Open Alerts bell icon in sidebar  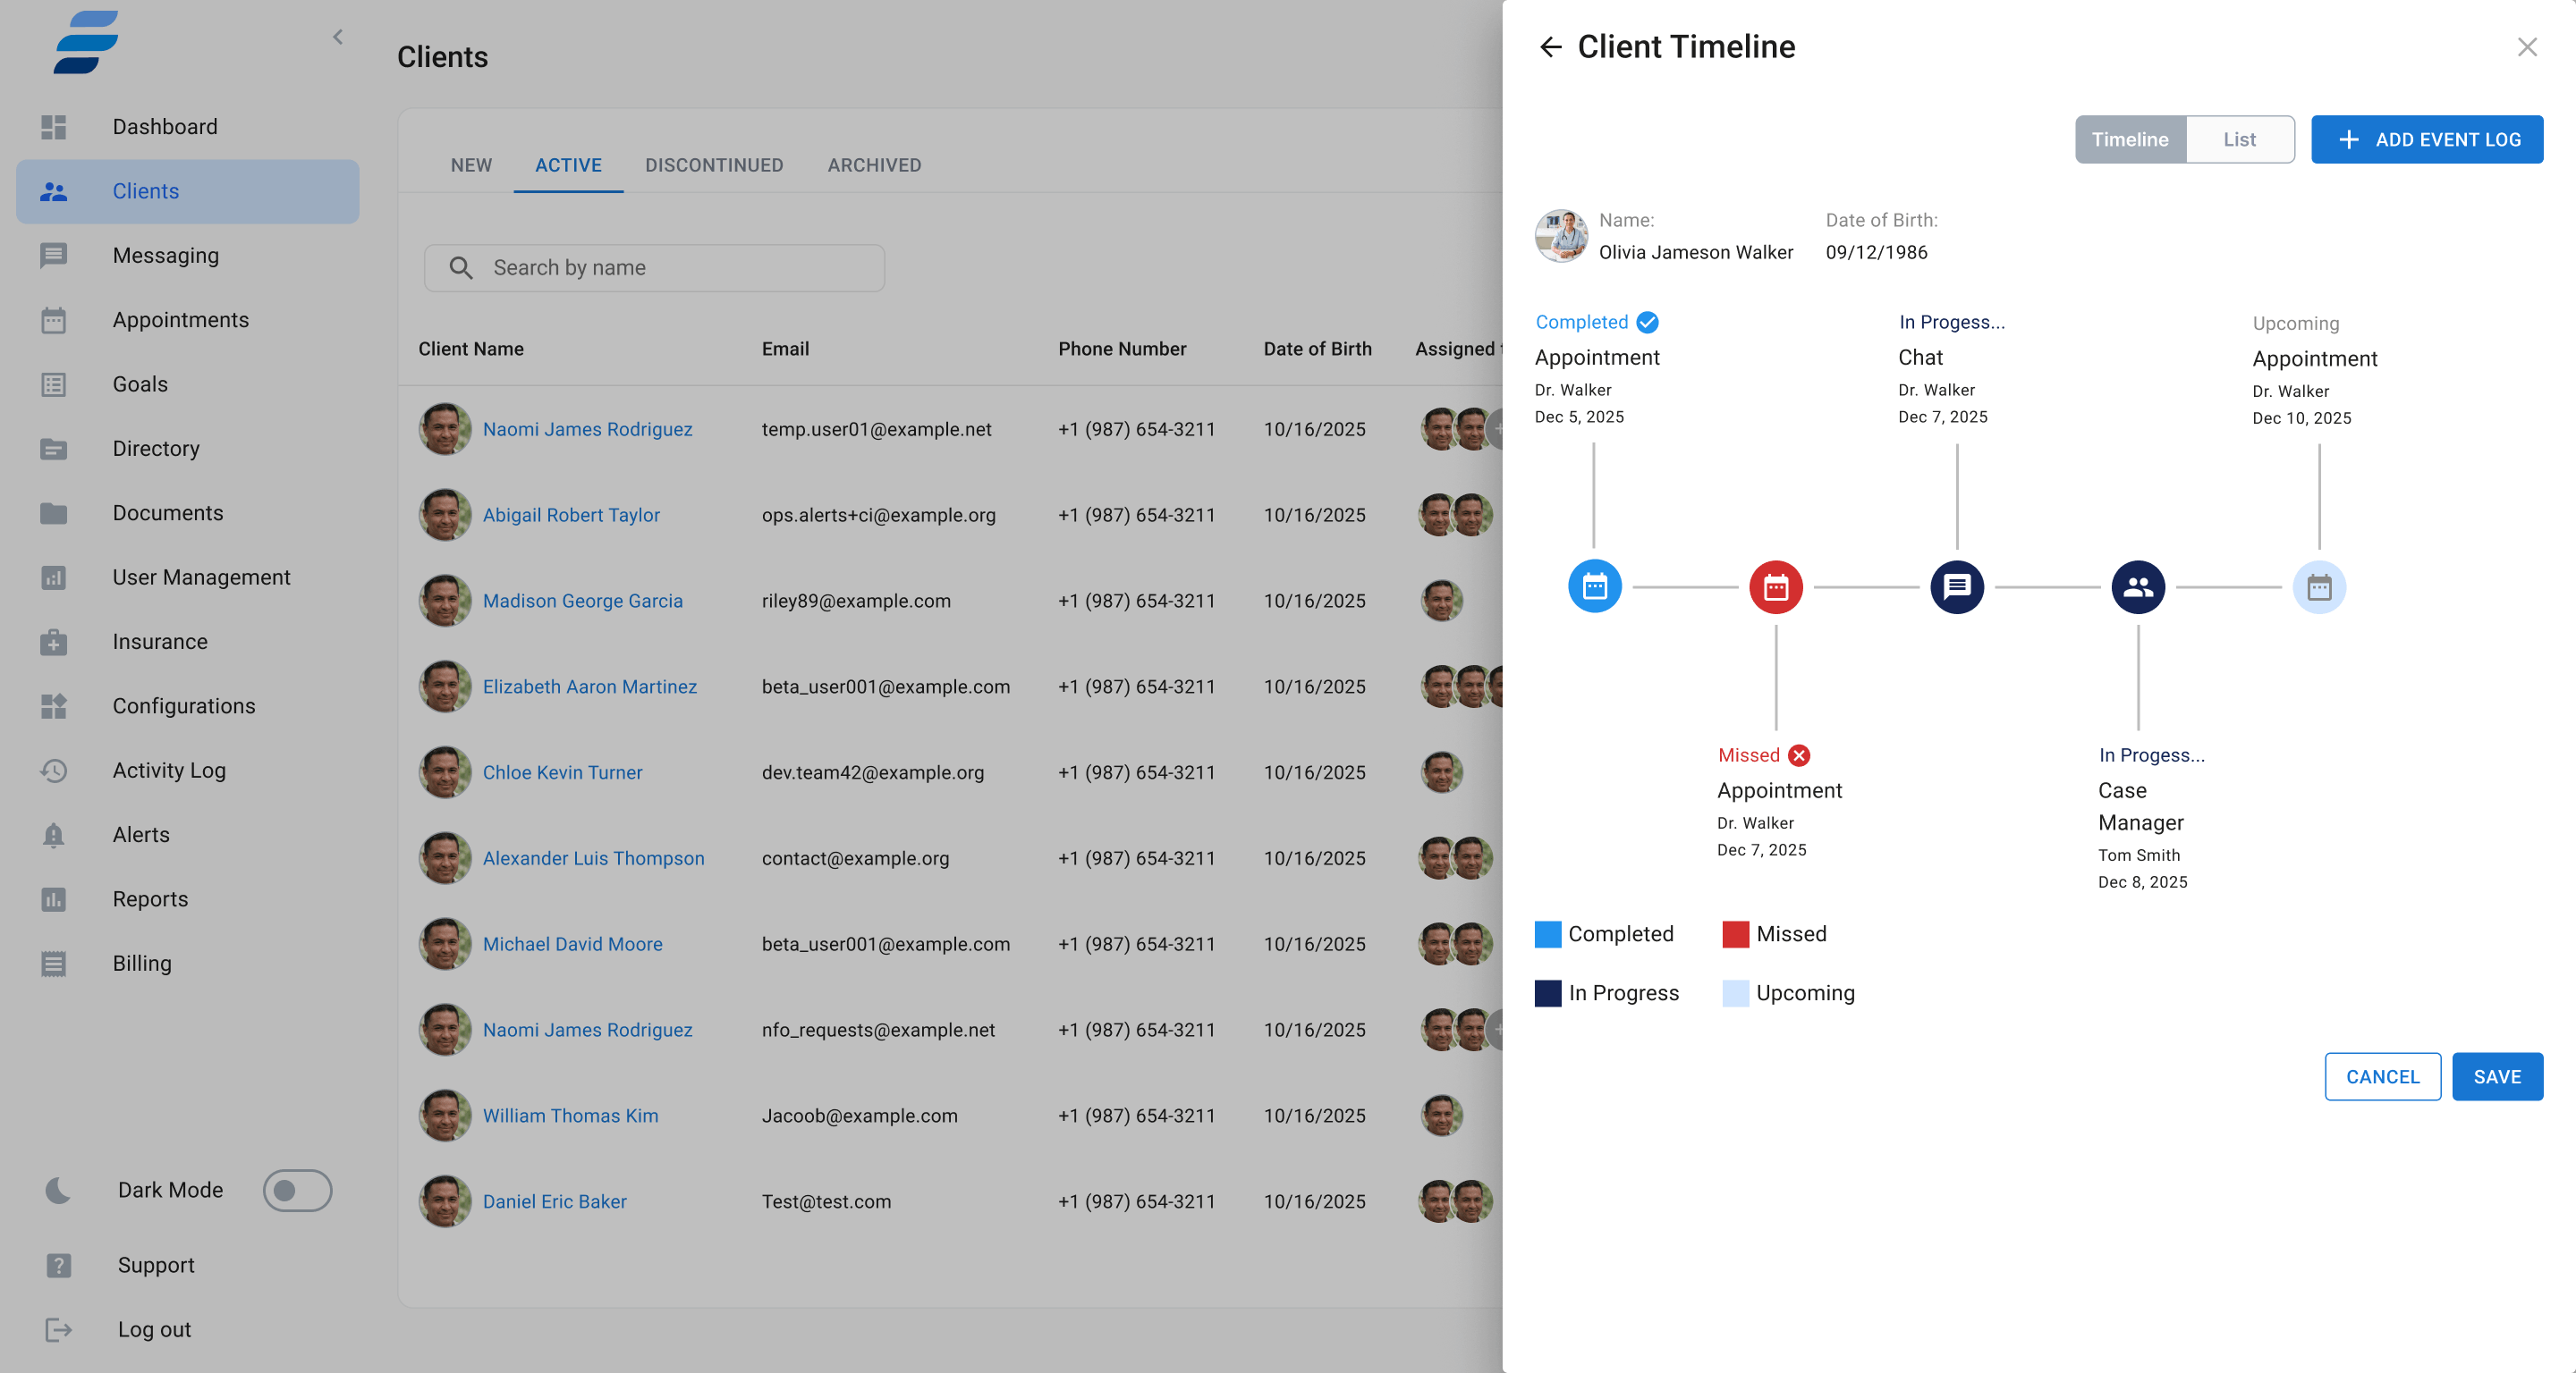tap(54, 834)
